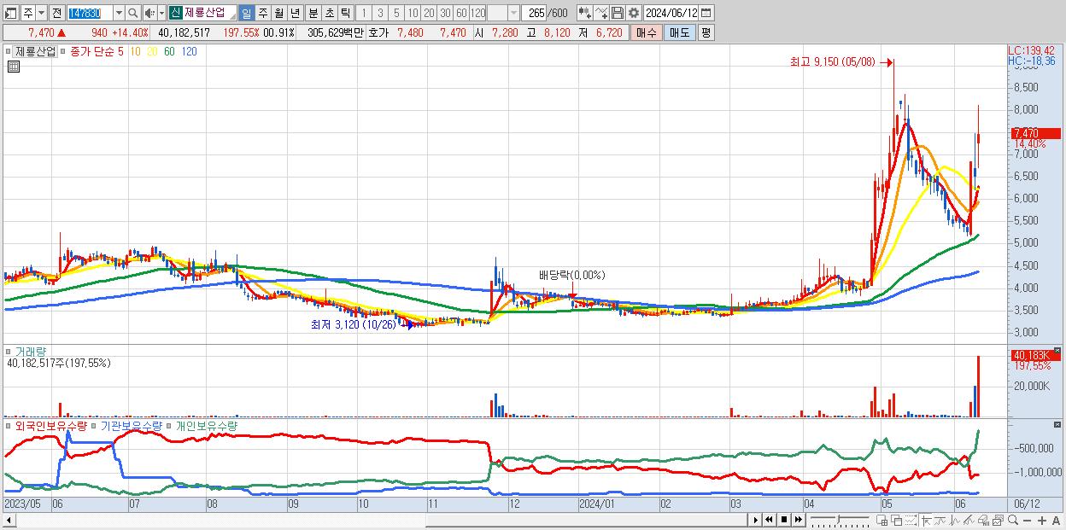The height and width of the screenshot is (530, 1066).
Task: Toggle the small box icon at volume panel corner
Action: coord(1057,350)
